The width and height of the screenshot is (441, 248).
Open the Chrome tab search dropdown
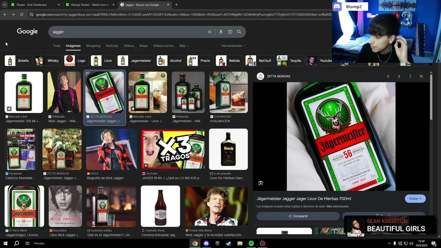point(4,5)
